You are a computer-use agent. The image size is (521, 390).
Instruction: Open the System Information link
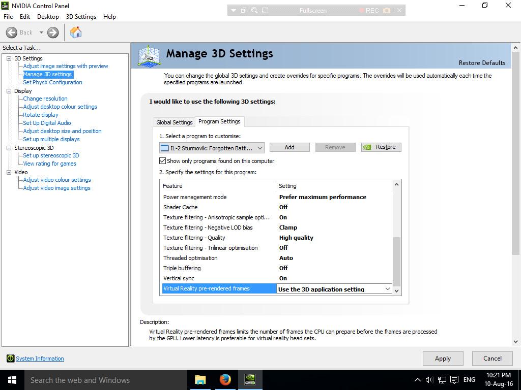pos(40,359)
